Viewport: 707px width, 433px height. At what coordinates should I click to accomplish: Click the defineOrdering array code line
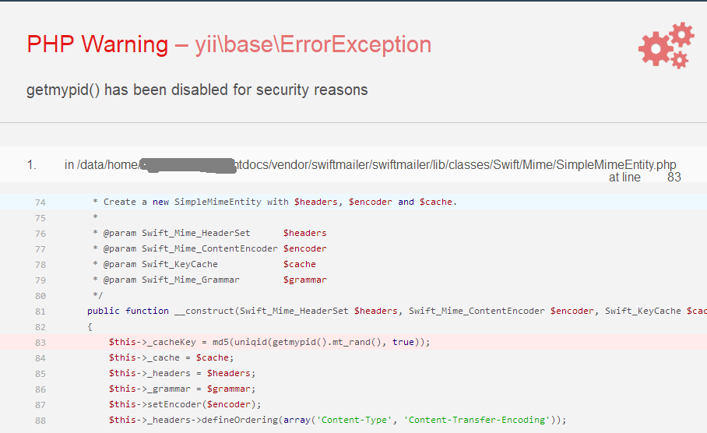tap(337, 420)
